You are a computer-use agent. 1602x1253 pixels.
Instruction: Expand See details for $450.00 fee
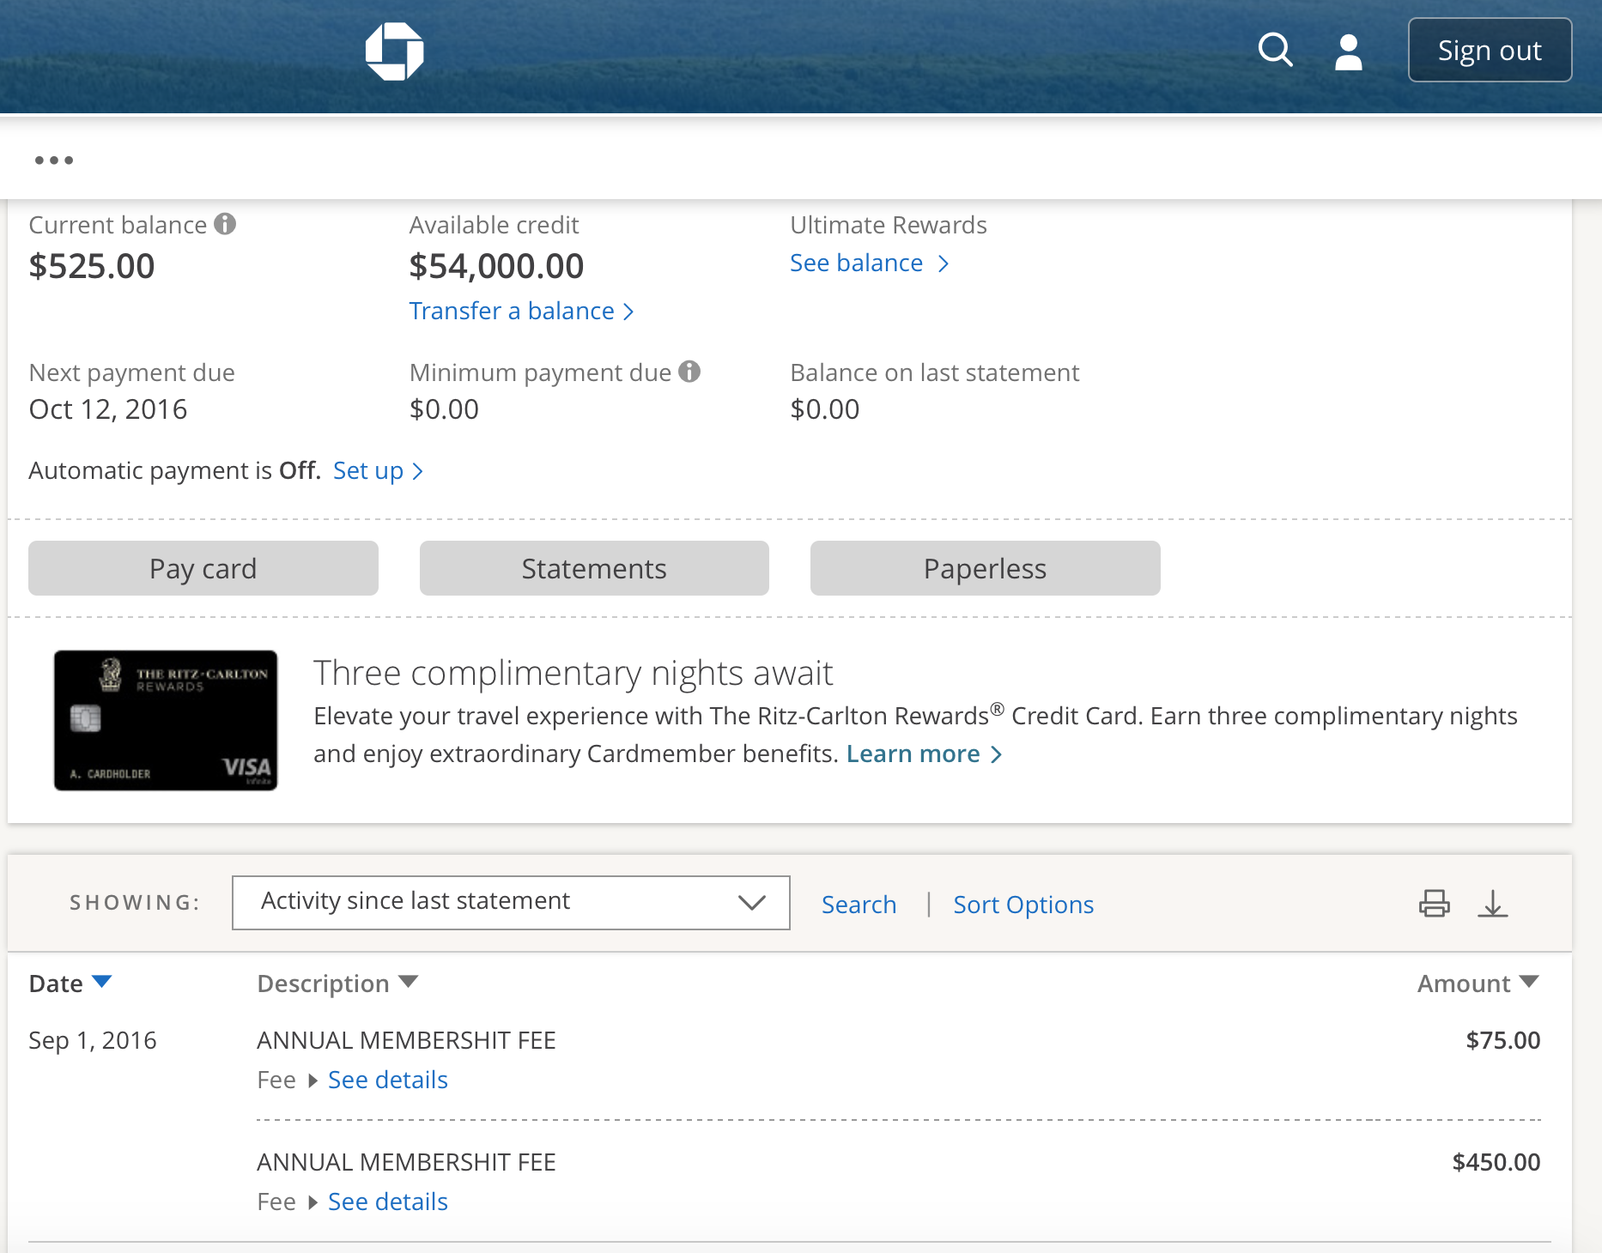387,1202
